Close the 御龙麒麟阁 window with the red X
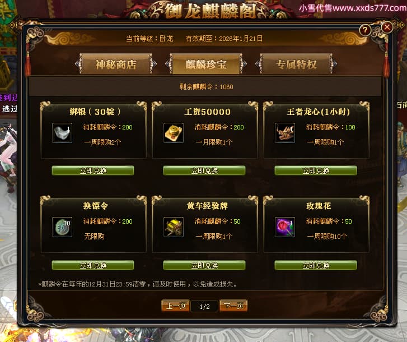Image resolution: width=407 pixels, height=342 pixels. (387, 27)
